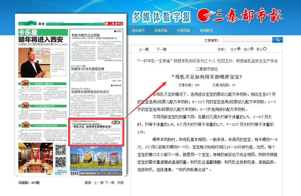301x196 pixels.
Task: Click the search magnifier icon
Action: point(278,40)
